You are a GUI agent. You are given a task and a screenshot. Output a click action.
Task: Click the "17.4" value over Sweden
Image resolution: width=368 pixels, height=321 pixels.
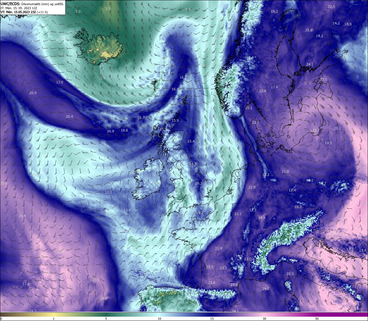(274, 87)
